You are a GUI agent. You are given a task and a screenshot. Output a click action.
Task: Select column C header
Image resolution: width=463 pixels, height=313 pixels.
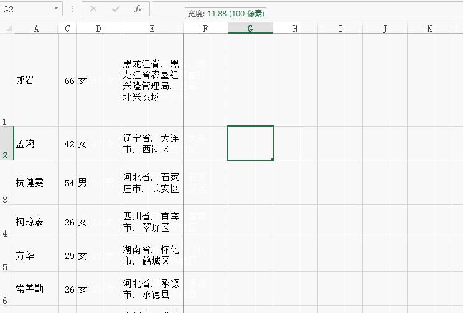[x=68, y=29]
